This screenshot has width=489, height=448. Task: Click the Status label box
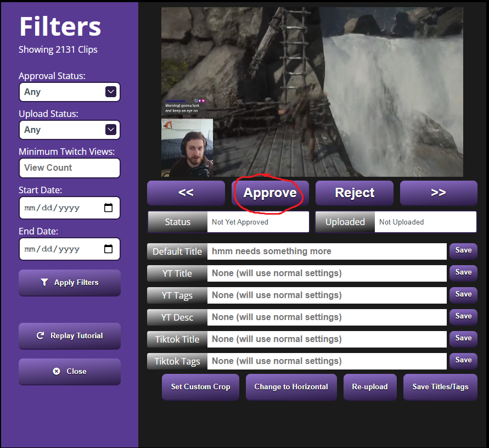177,222
